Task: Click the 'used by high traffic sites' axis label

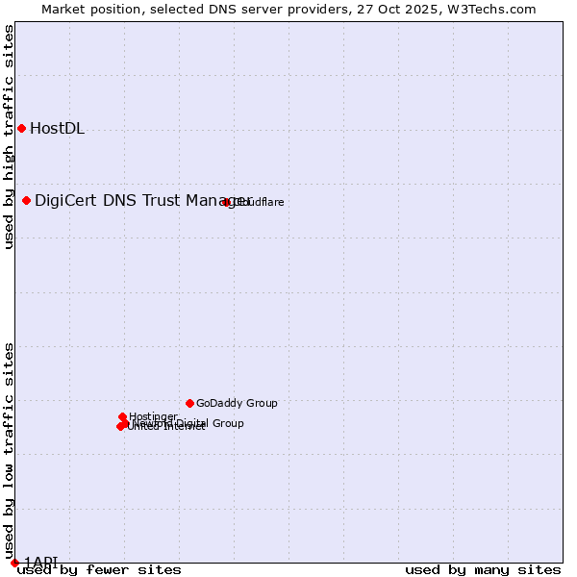Action: click(x=9, y=137)
